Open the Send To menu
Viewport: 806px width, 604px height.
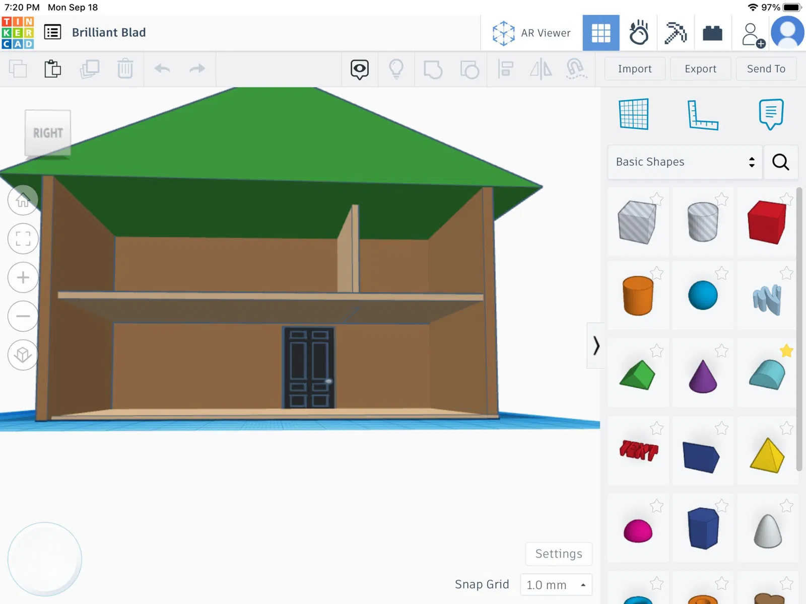click(x=766, y=69)
